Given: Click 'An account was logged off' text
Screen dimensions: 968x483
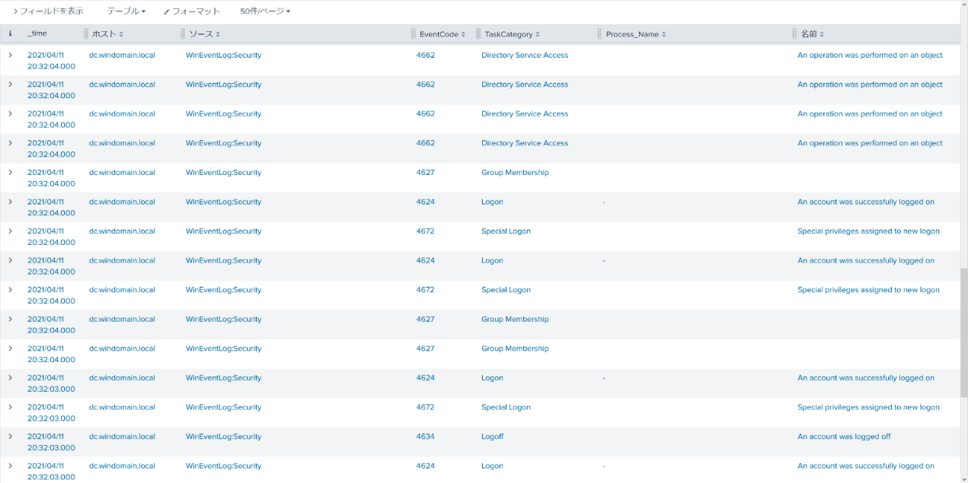Looking at the screenshot, I should 844,437.
